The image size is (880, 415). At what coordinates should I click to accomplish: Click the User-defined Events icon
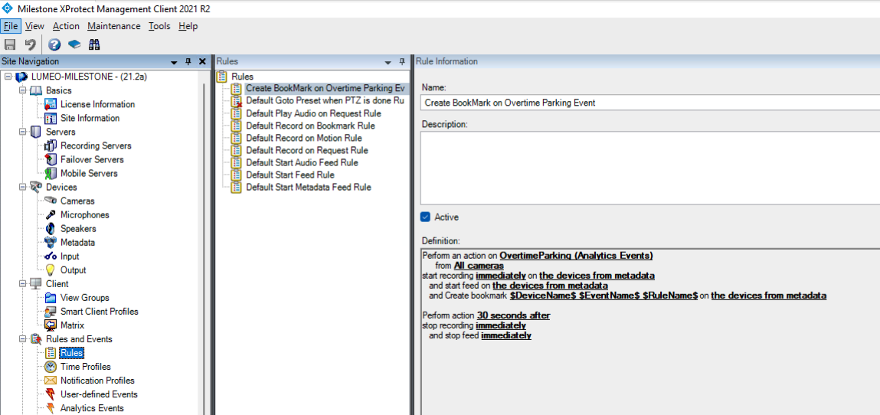click(51, 394)
